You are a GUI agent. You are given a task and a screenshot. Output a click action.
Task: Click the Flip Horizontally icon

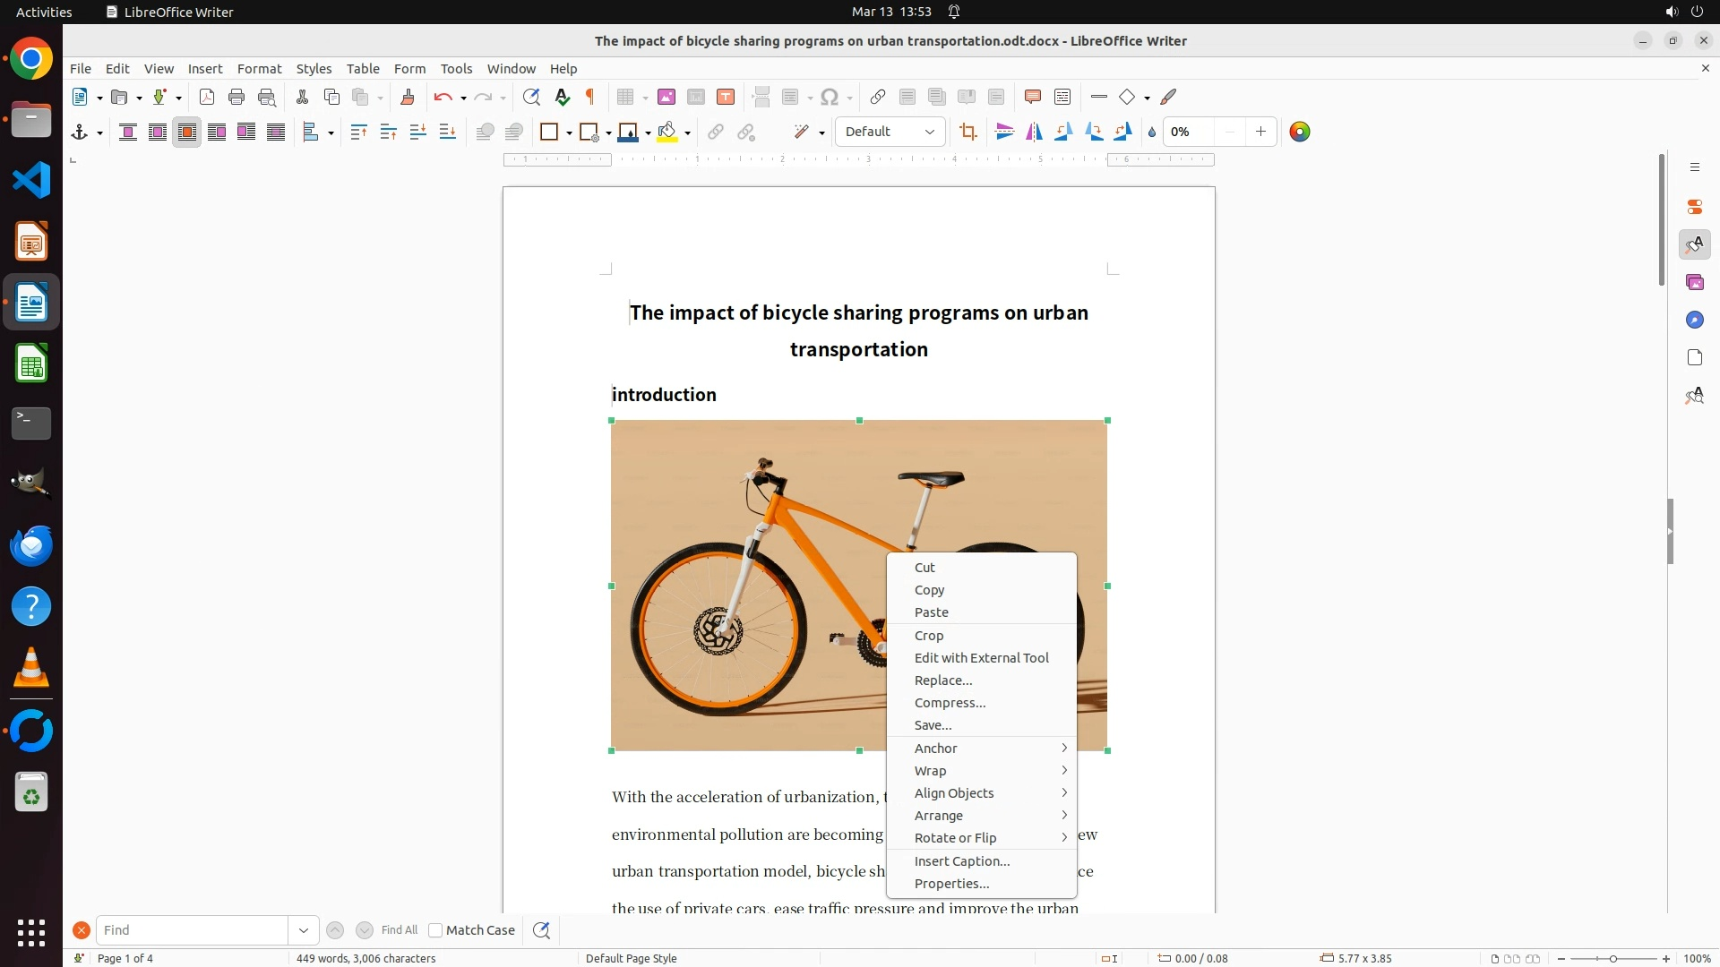[x=1035, y=133]
